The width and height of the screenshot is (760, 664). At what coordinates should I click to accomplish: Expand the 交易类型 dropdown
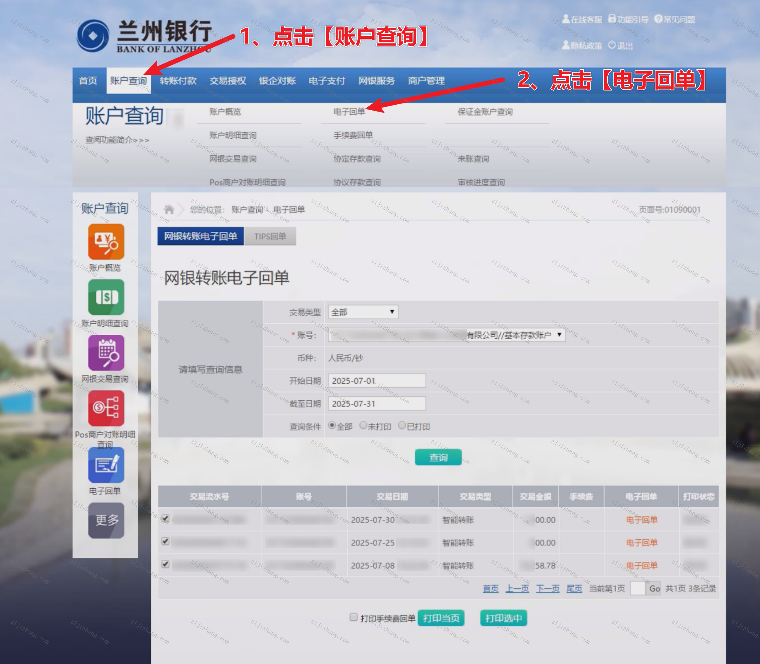coord(363,312)
